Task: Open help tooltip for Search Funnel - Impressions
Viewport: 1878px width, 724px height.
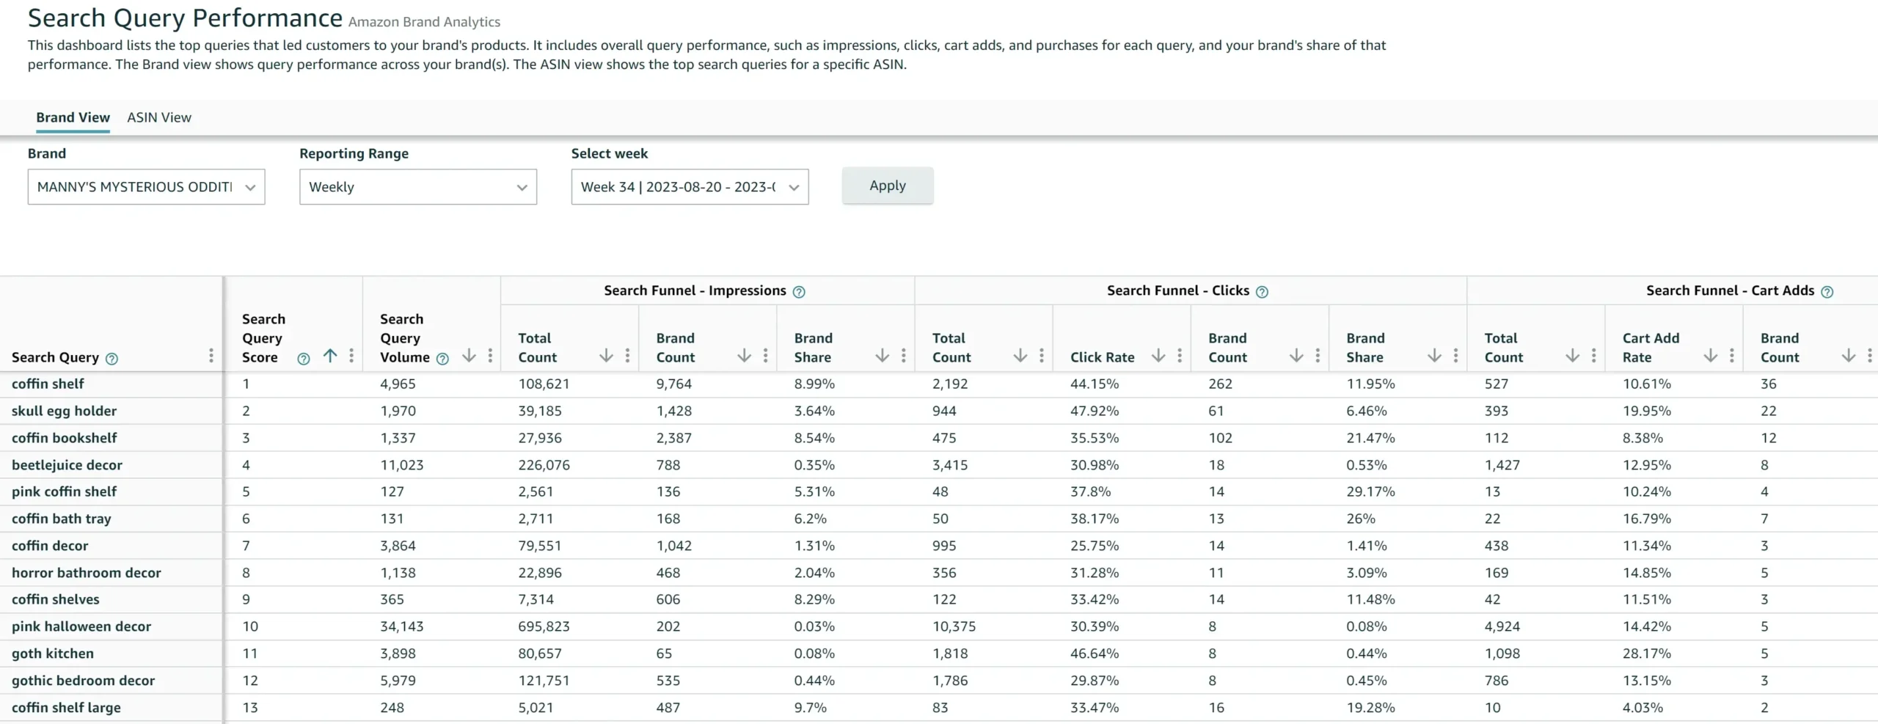Action: (x=800, y=291)
